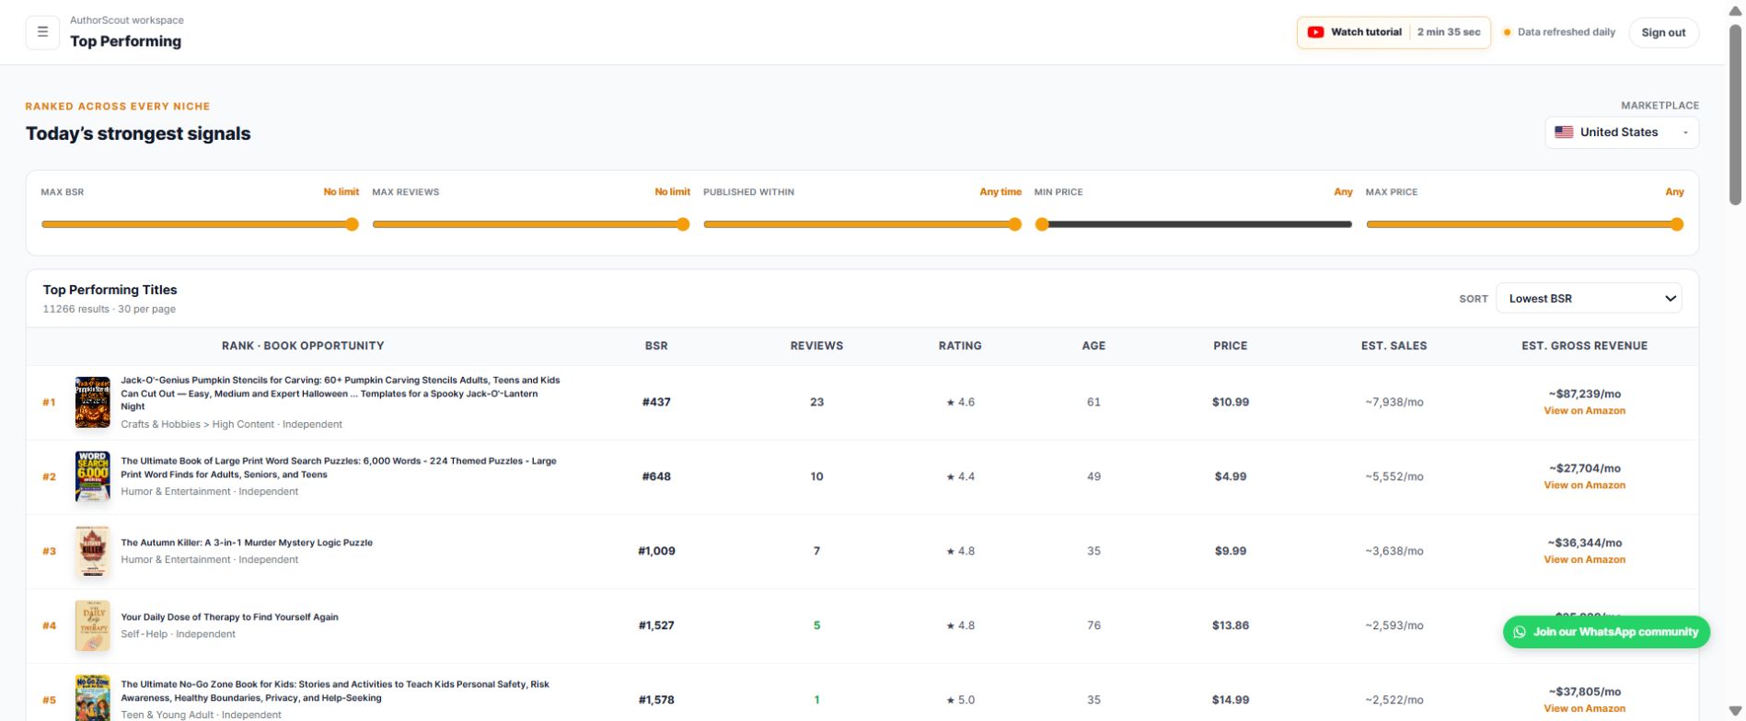
Task: Click the Published Within slider handle
Action: [1015, 224]
